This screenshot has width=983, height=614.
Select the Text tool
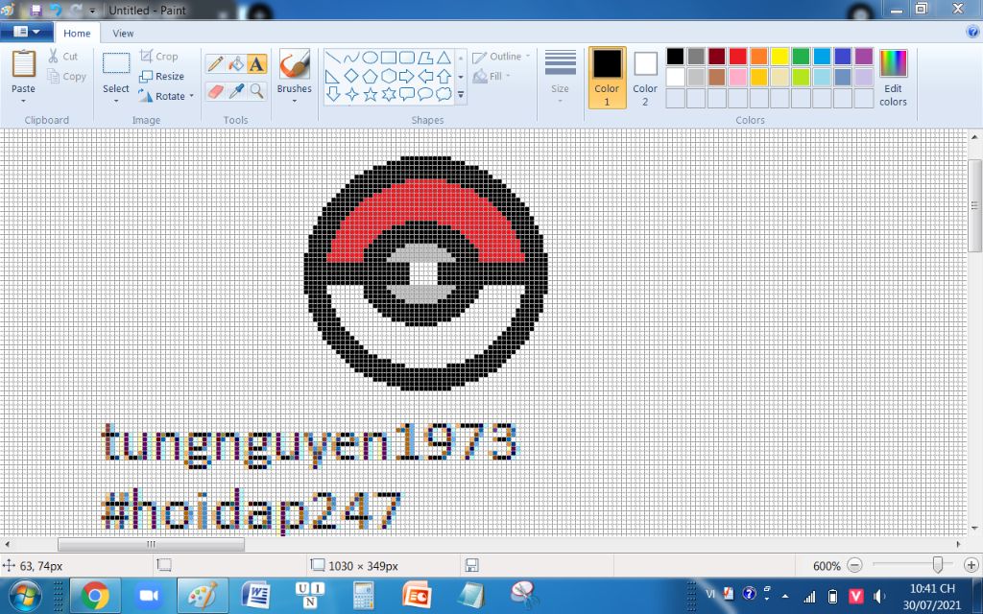pyautogui.click(x=256, y=64)
